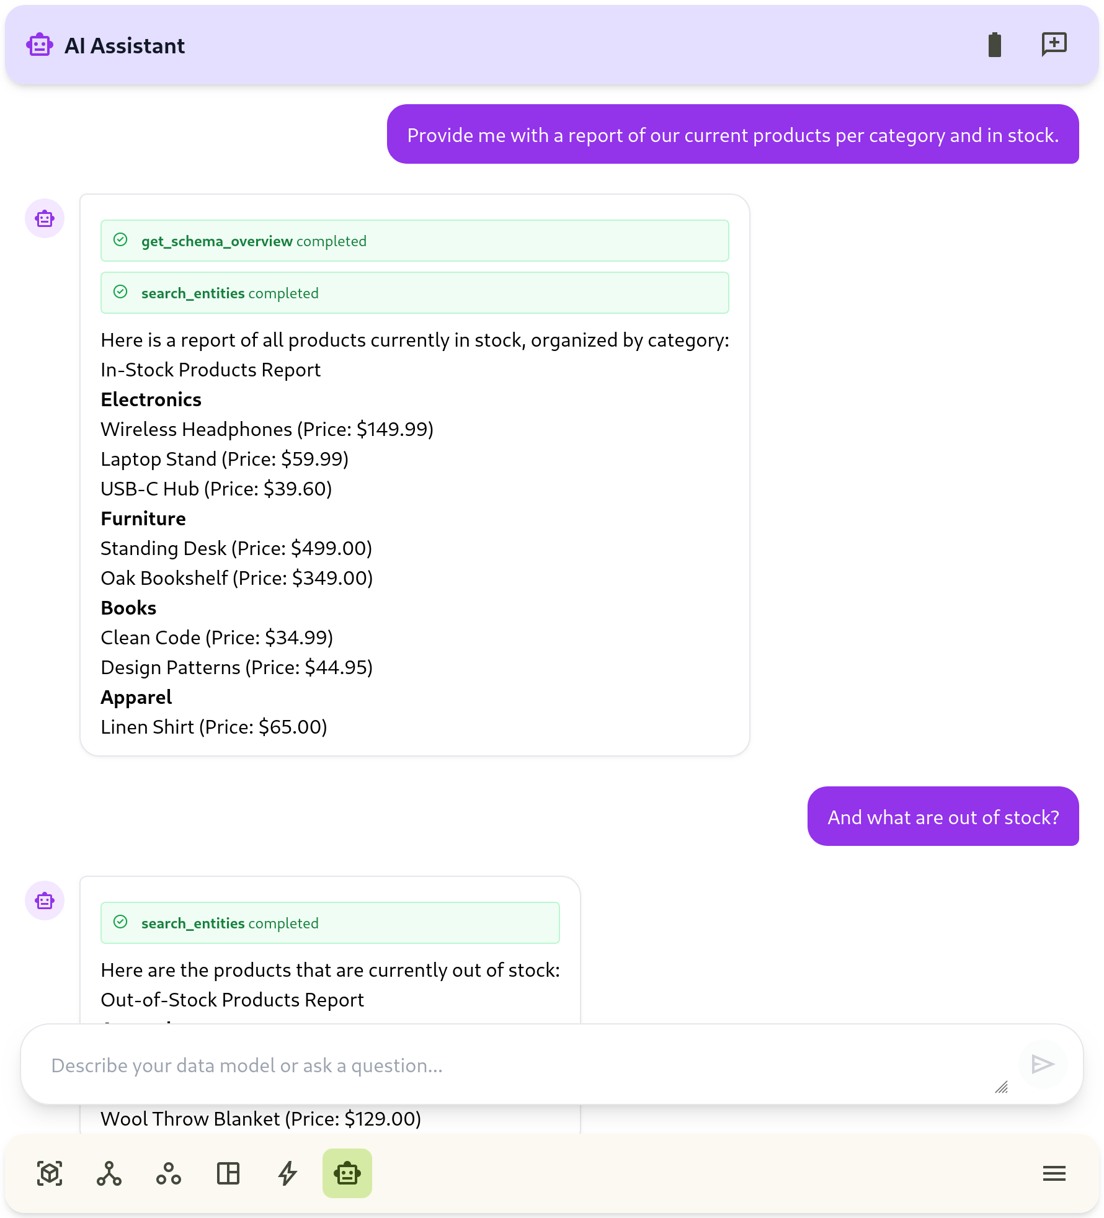Click the robot avatar next to the out-of-stock reply
1104x1218 pixels.
(44, 900)
